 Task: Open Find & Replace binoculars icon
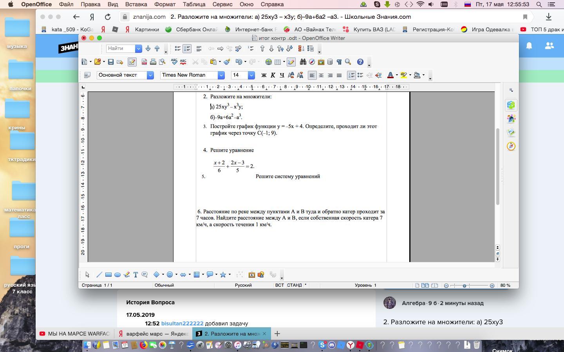click(303, 62)
